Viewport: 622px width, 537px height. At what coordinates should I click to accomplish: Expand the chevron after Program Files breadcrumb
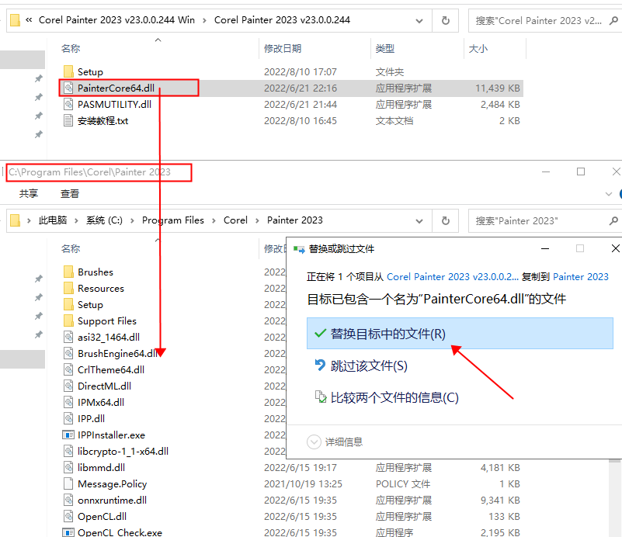[x=214, y=220]
